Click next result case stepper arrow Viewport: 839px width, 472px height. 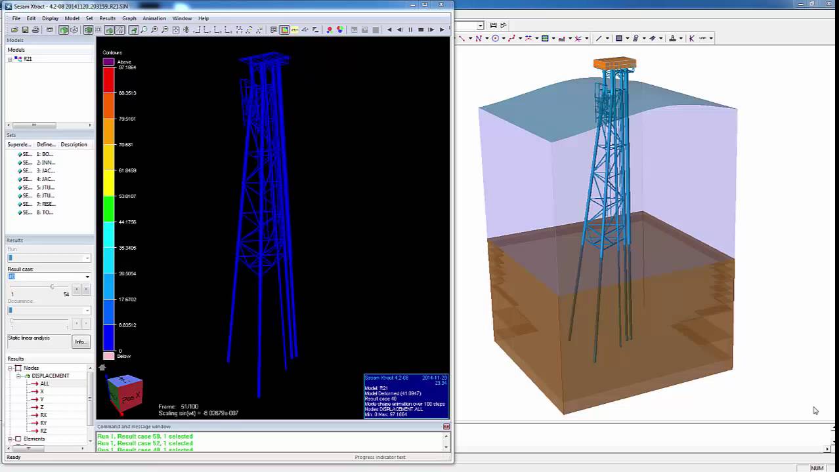86,288
